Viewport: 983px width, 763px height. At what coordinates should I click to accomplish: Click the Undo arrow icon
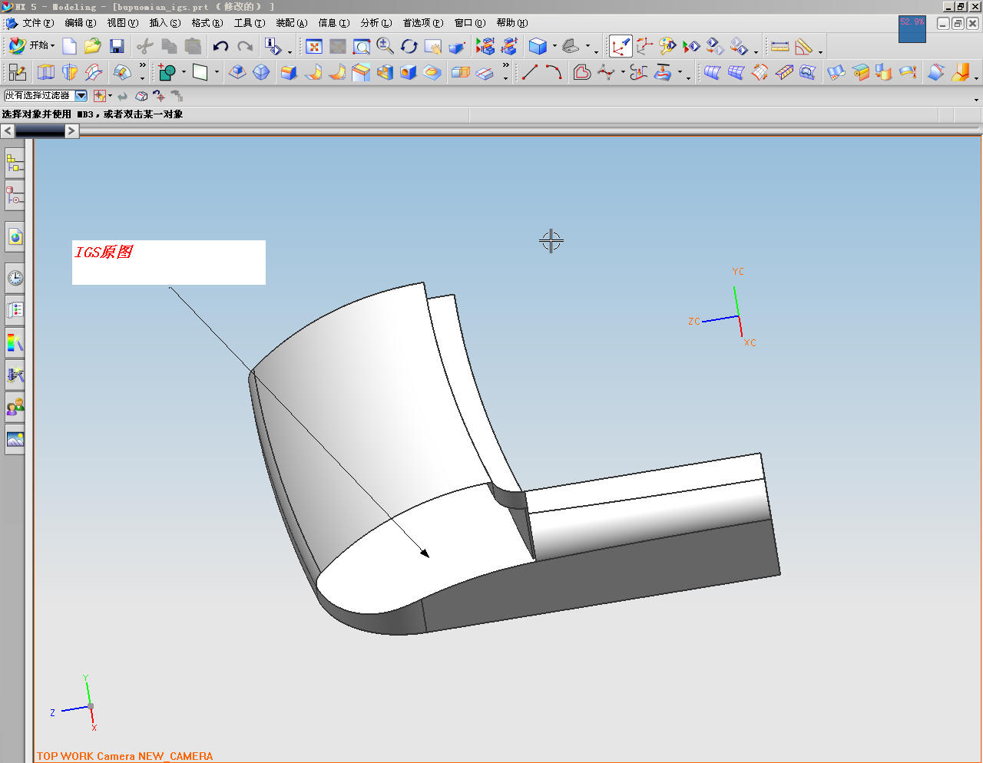click(220, 47)
